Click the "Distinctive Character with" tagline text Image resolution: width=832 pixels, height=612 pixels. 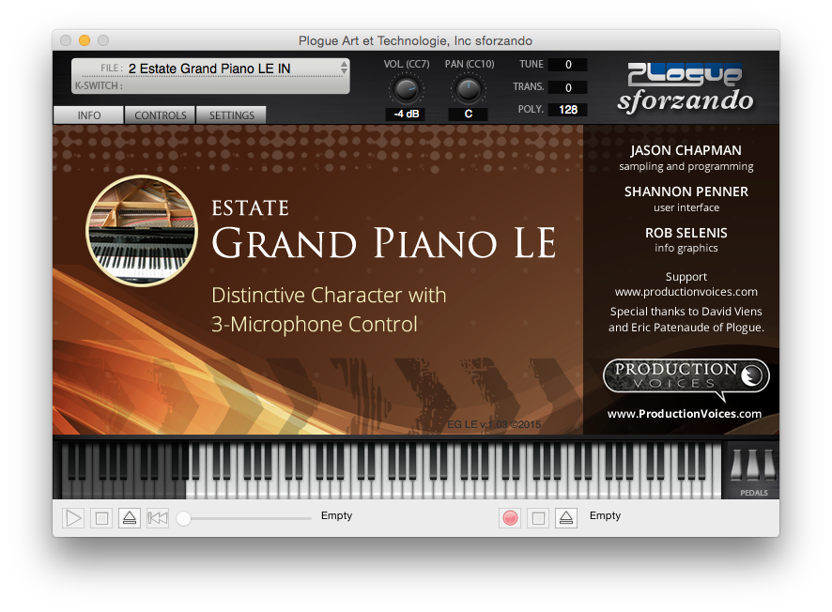click(x=329, y=295)
